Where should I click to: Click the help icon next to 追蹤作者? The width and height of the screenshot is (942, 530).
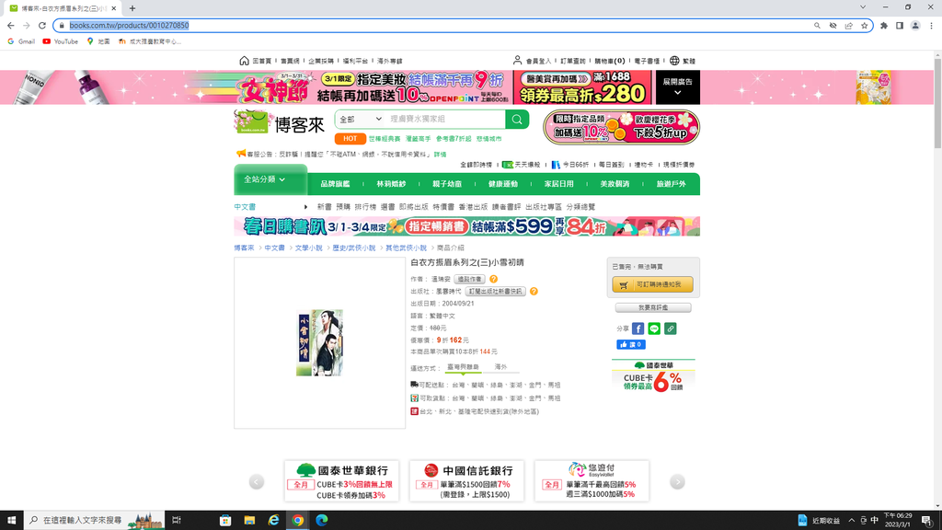pyautogui.click(x=494, y=279)
